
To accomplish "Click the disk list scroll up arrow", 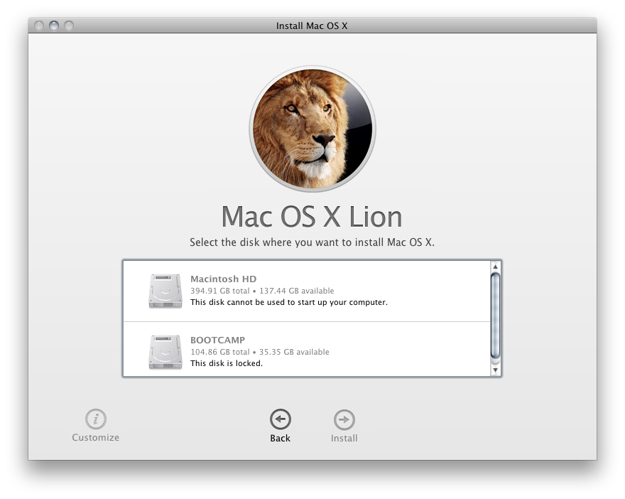I will coord(495,267).
